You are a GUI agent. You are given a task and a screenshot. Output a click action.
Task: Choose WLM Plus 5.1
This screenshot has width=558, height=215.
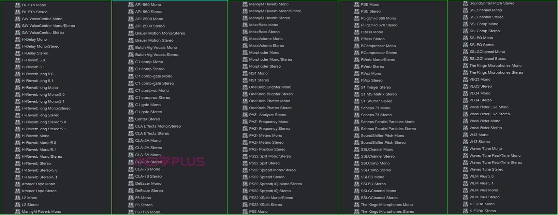(x=481, y=183)
